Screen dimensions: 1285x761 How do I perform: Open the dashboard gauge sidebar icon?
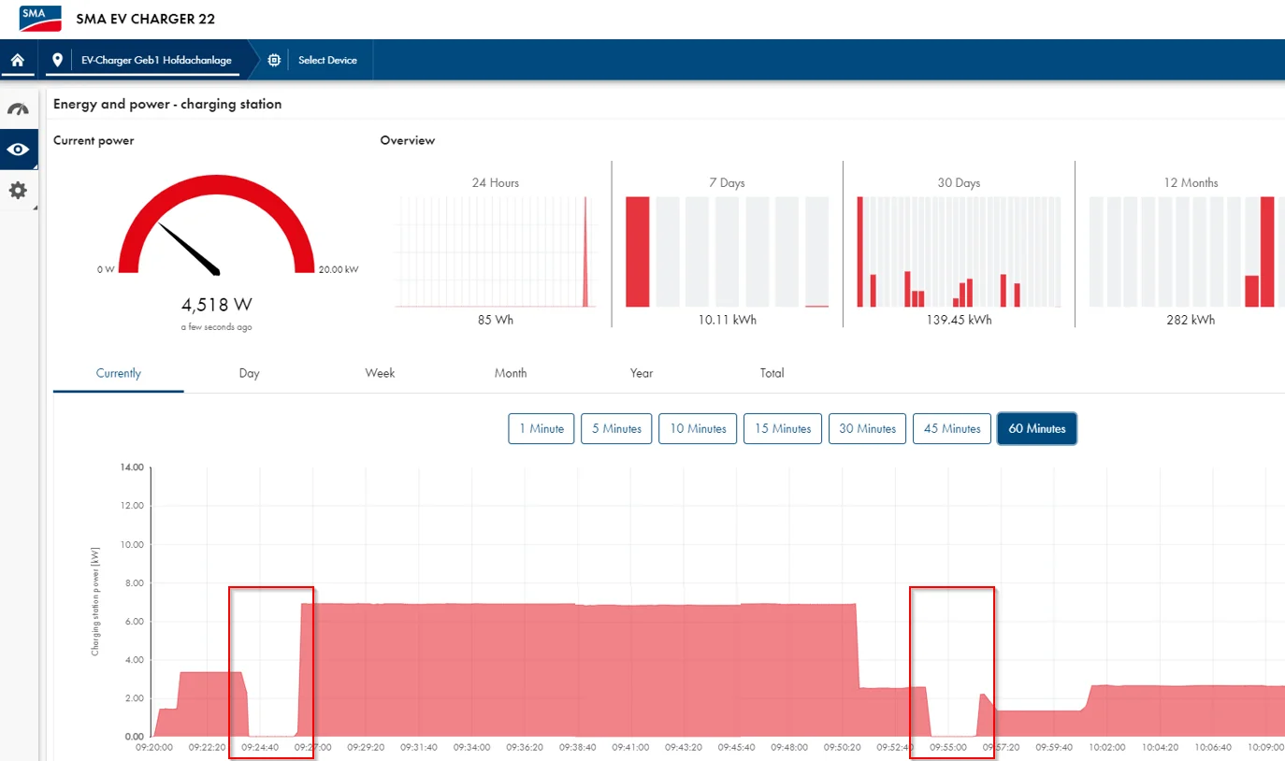18,109
